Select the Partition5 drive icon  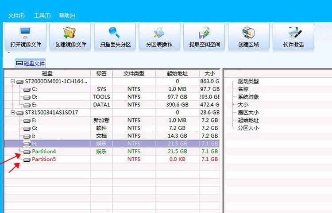pos(27,160)
